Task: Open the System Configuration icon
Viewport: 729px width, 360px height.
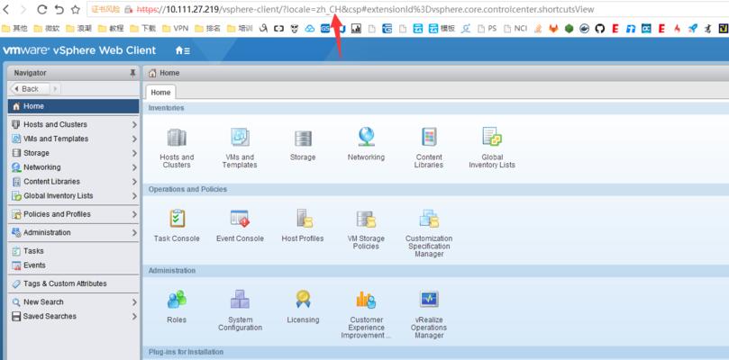Action: click(x=240, y=300)
